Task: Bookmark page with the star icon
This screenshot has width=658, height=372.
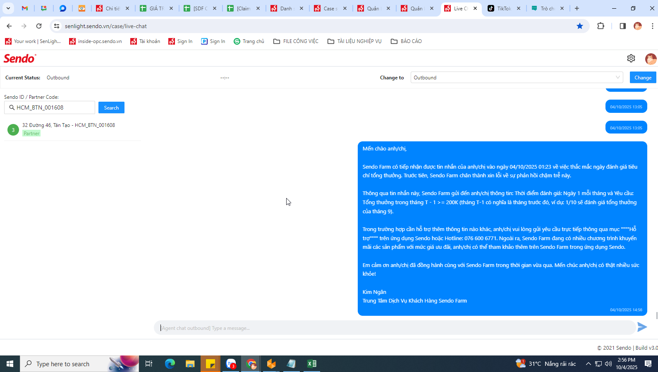Action: (x=580, y=26)
